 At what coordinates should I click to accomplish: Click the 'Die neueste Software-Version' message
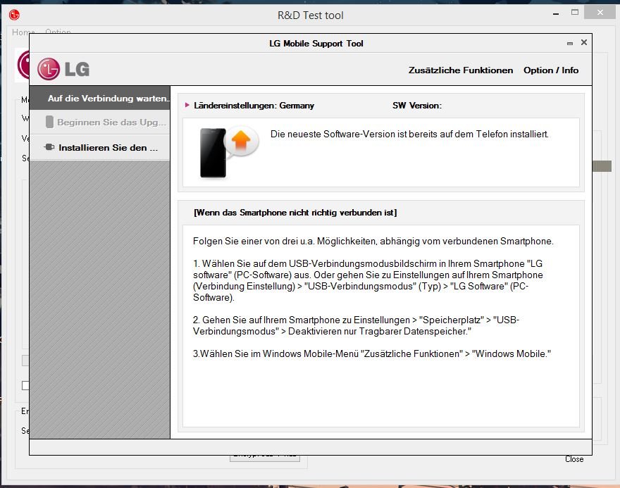(409, 134)
